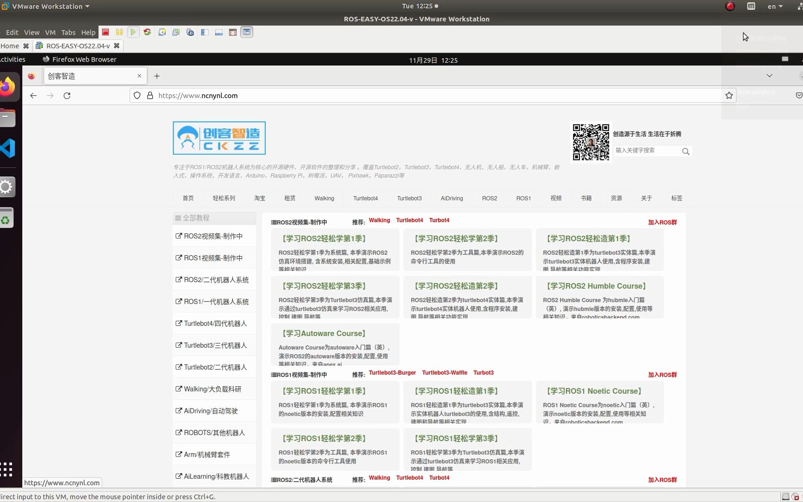Click the VMware unity view icon

(247, 32)
